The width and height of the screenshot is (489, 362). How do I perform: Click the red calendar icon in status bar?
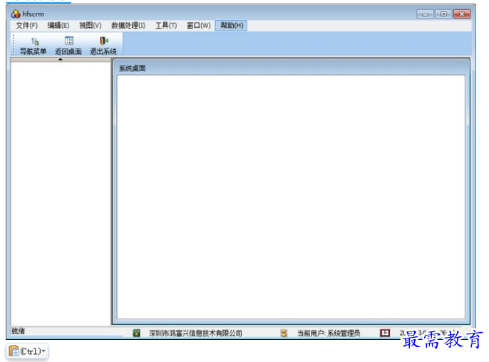pos(385,333)
